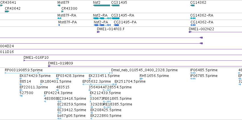Viewport: 242px width, 120px height.
Task: Click the RP003190859.5prime label
Action: (x=24, y=70)
